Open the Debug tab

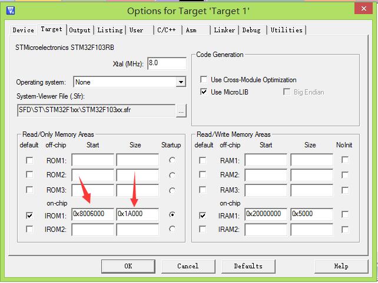coord(251,30)
